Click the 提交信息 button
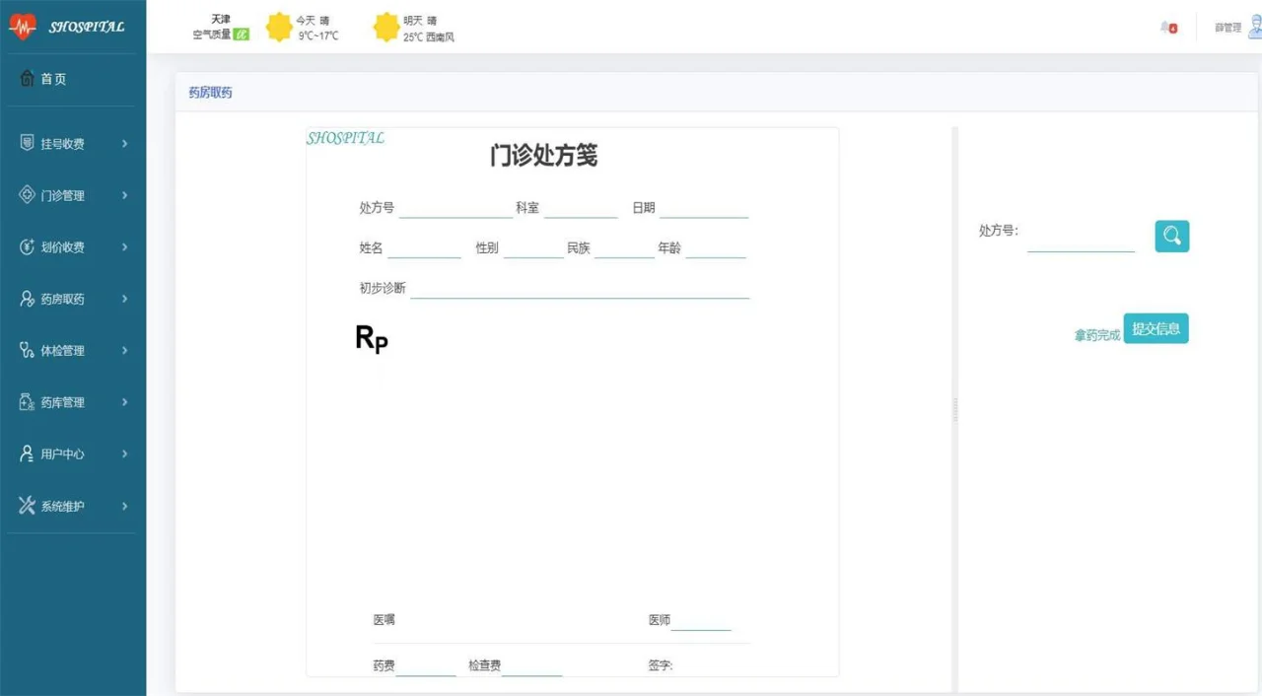1262x696 pixels. 1156,329
